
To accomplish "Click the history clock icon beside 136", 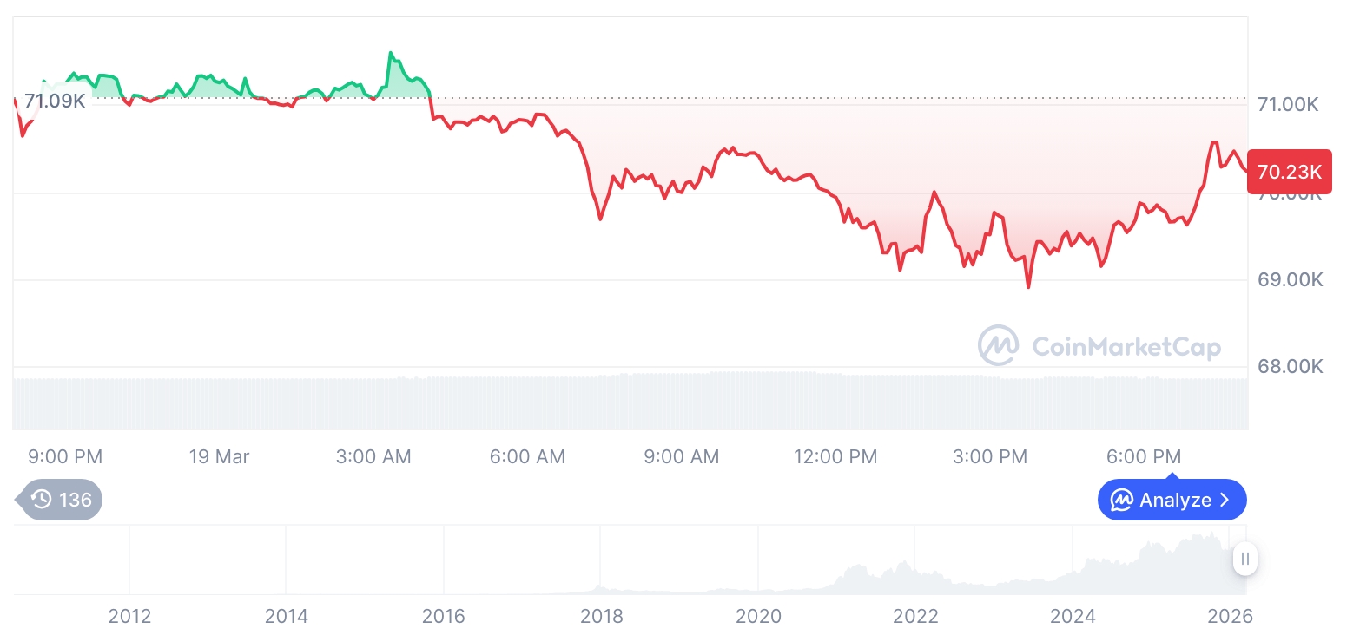I will point(41,500).
